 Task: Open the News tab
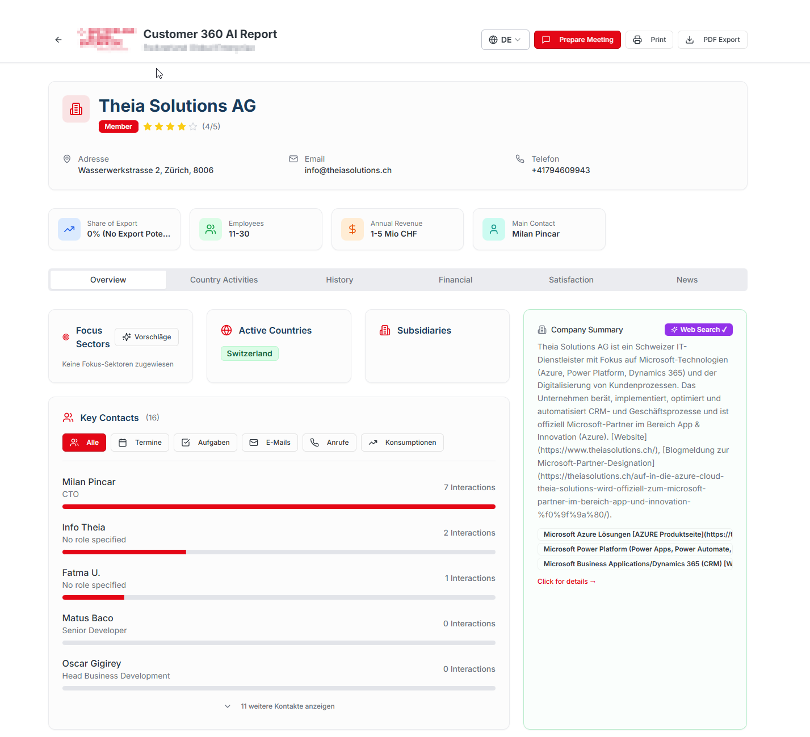pos(687,280)
